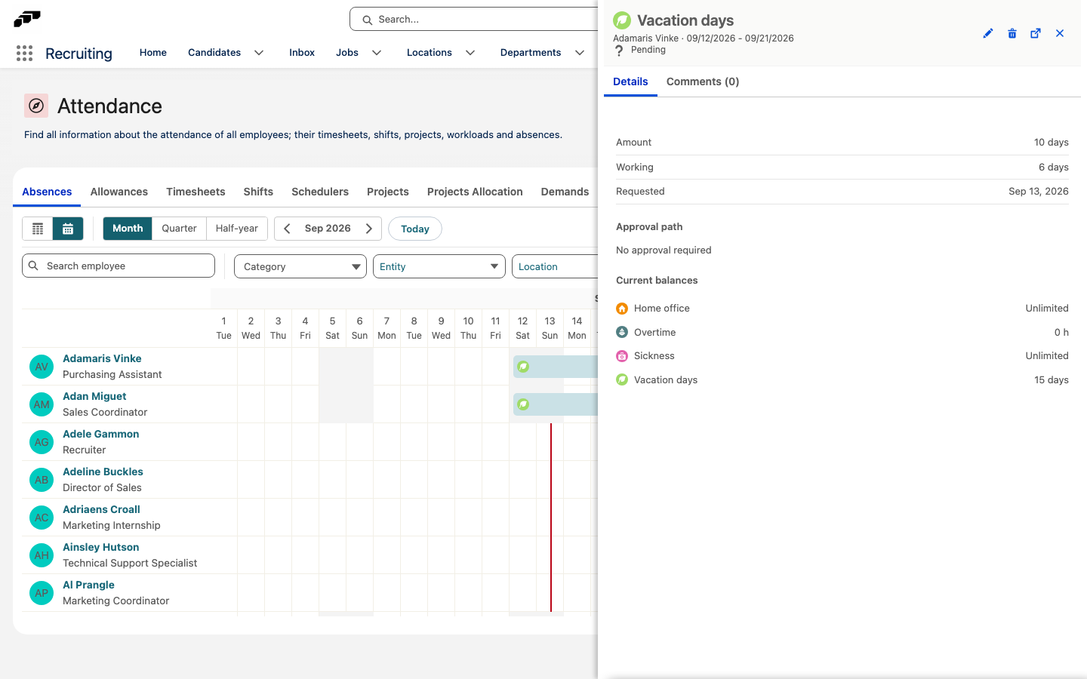Click the Sep 2026 month label
The image size is (1087, 679).
(x=328, y=229)
